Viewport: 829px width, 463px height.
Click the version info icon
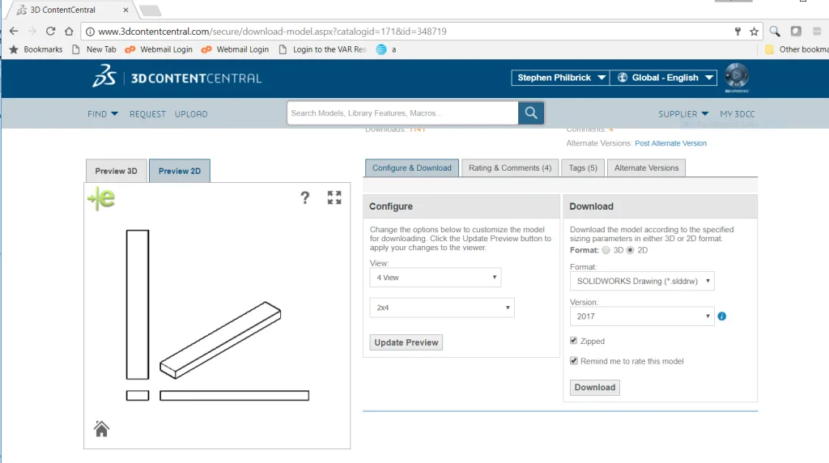click(x=721, y=316)
